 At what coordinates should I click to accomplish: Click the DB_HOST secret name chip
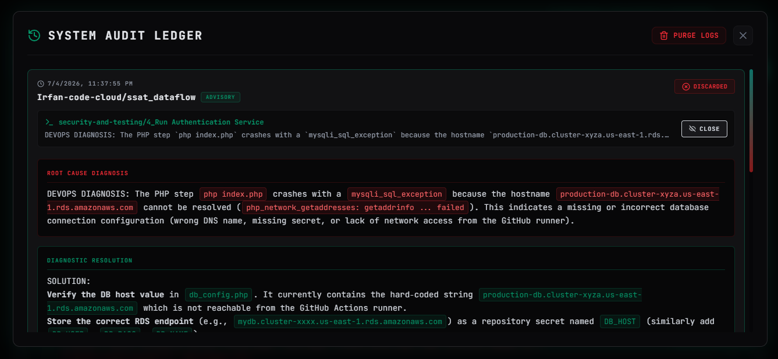point(620,321)
